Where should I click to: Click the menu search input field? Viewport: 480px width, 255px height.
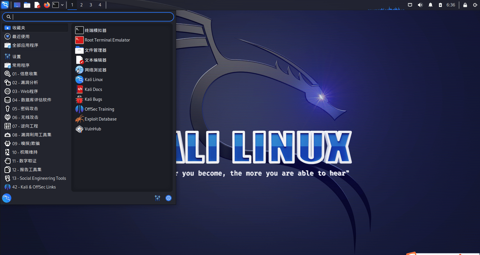[x=90, y=17]
